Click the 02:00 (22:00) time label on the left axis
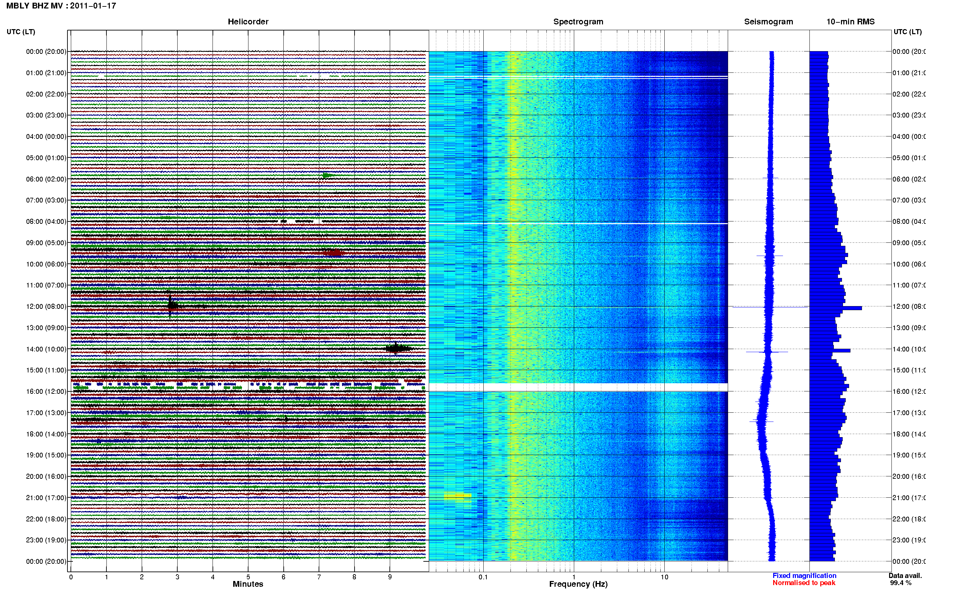This screenshot has height=602, width=964. click(46, 94)
